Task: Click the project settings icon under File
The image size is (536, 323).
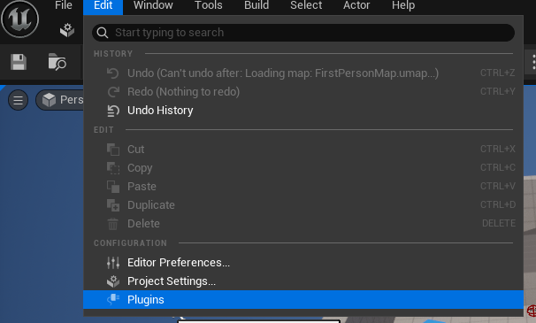Action: 67,30
